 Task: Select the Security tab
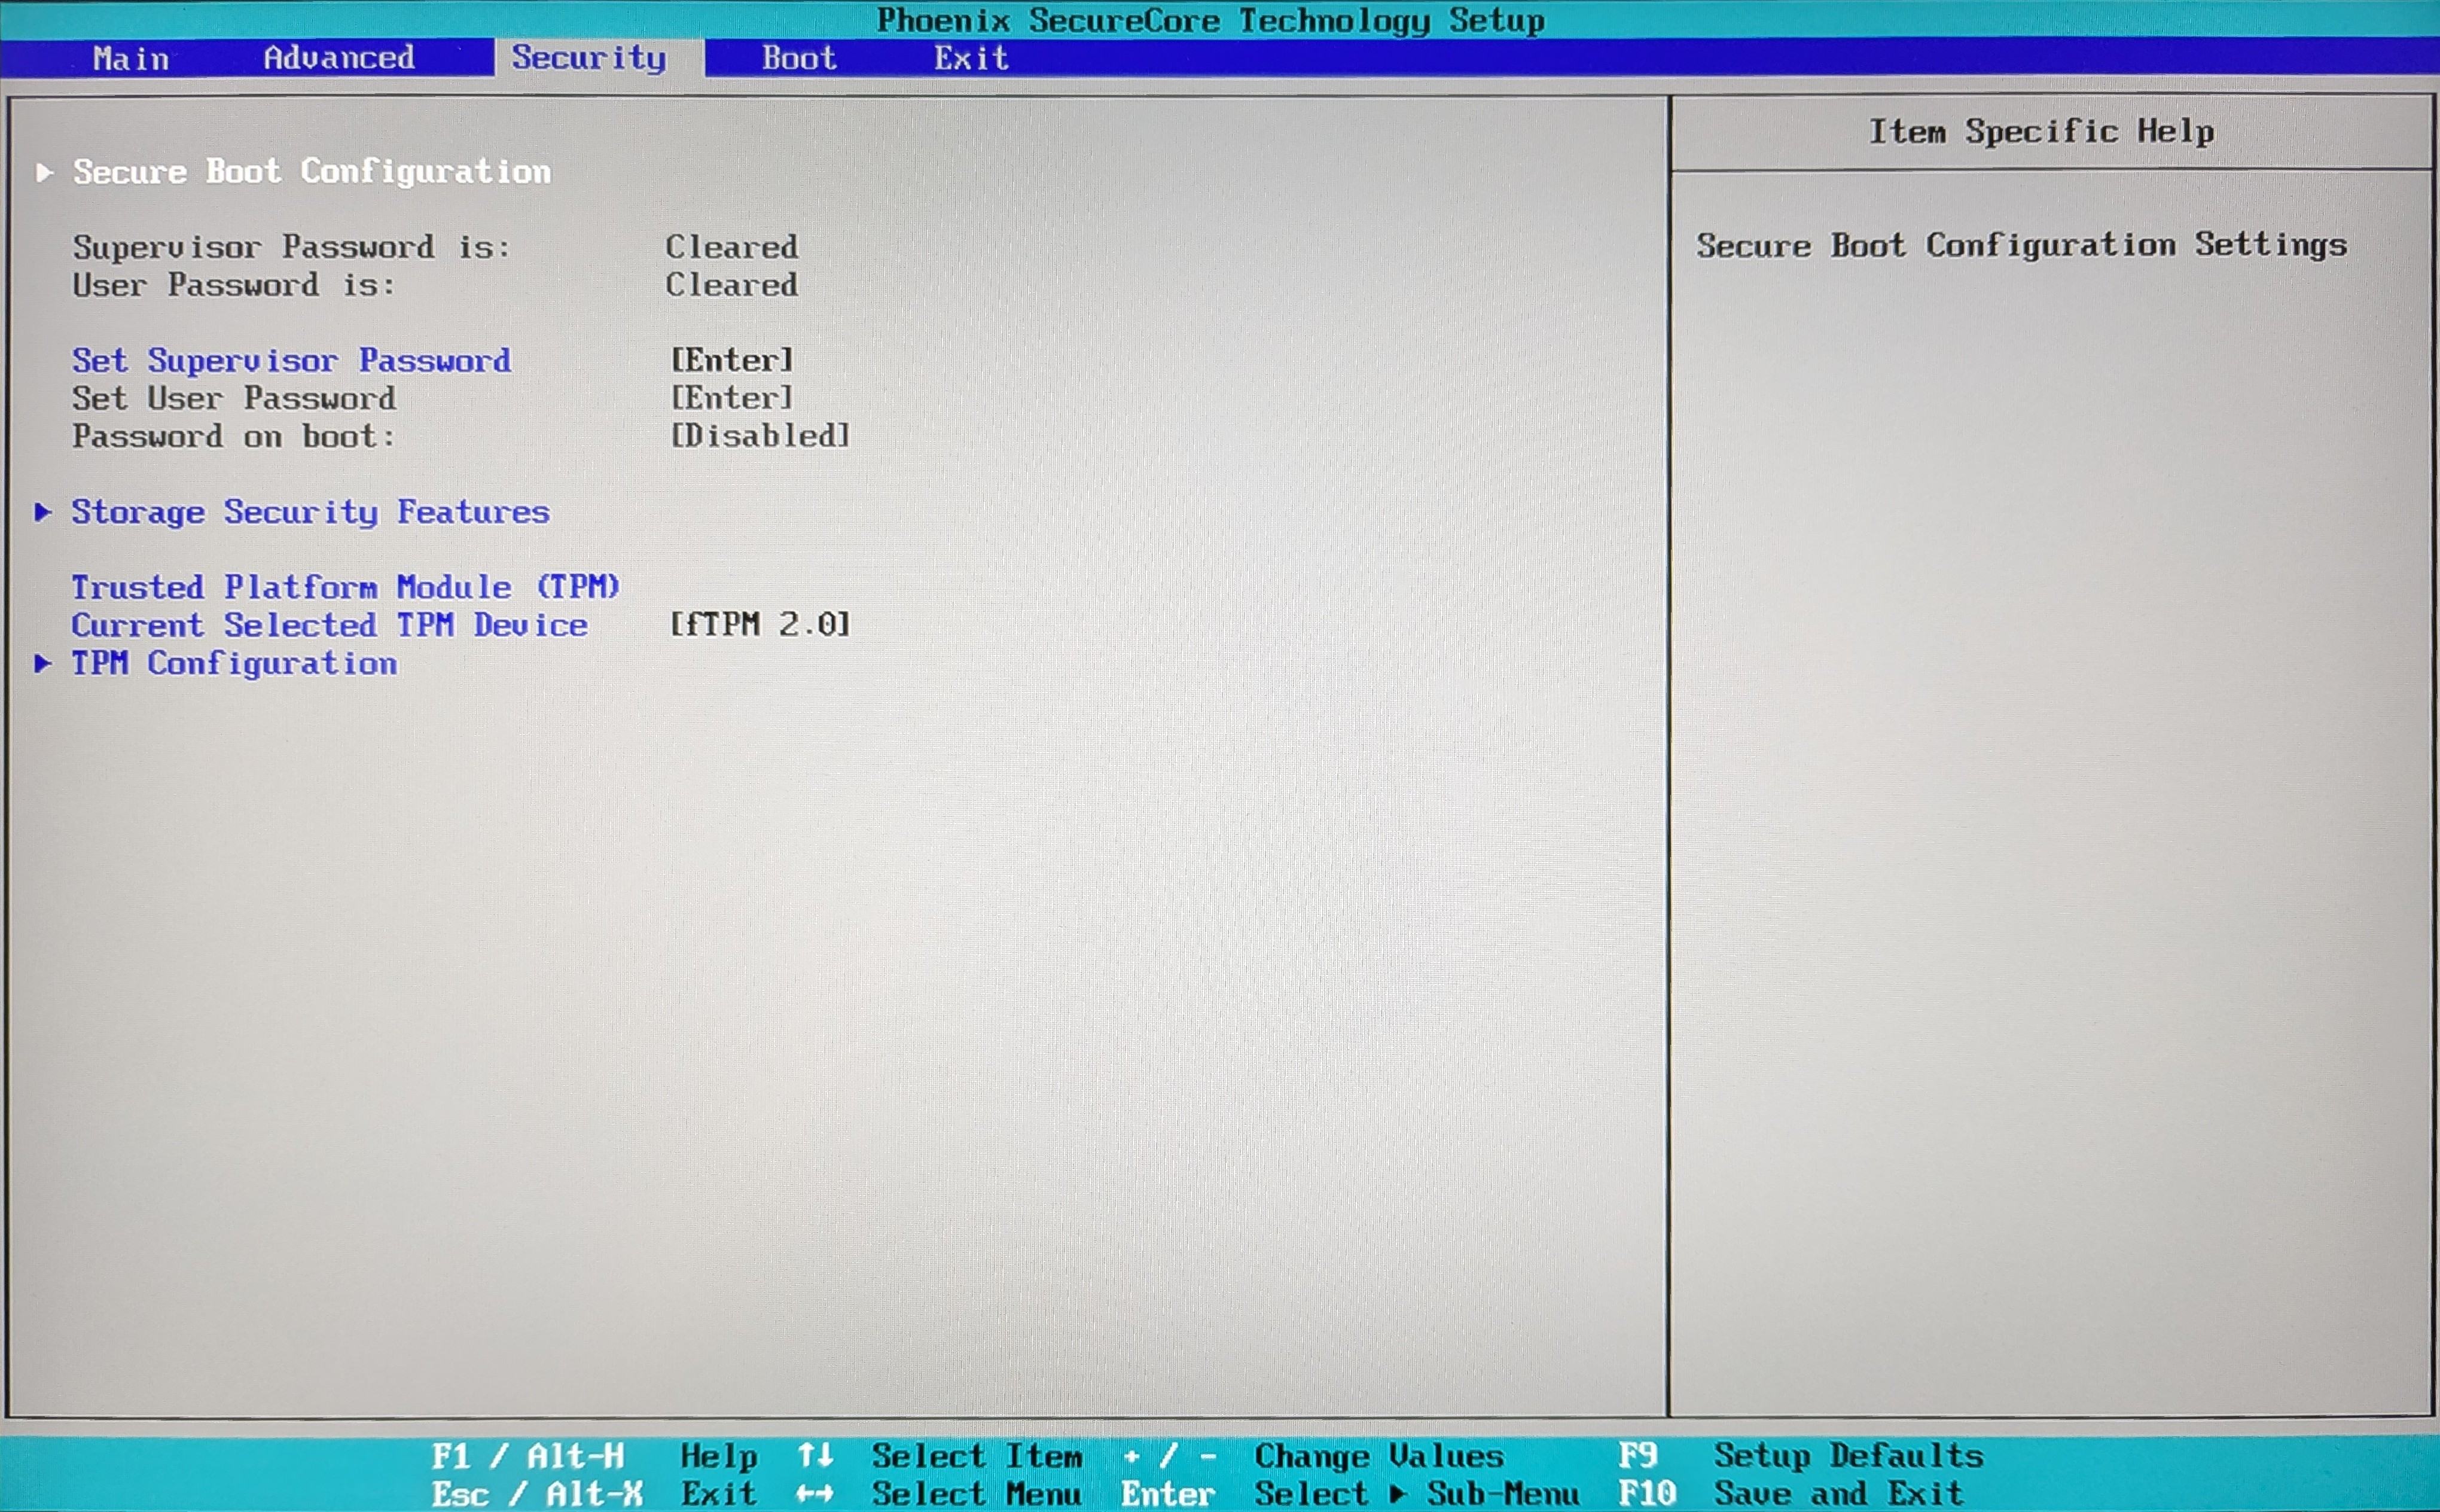(588, 58)
